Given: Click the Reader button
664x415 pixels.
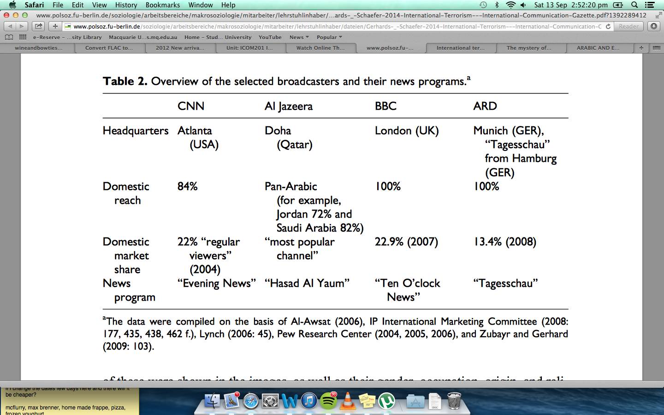Looking at the screenshot, I should coord(629,26).
